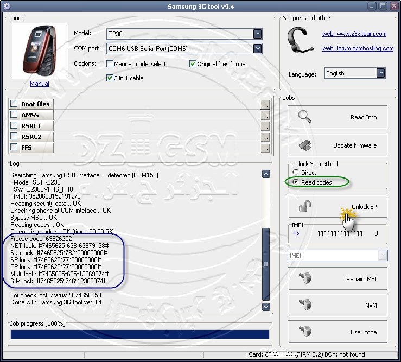
Task: Check the Boot files checkbox
Action: (x=14, y=104)
